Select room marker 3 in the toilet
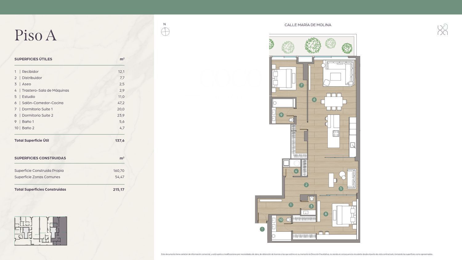Viewport: 462px width, 260px height. 311,206
